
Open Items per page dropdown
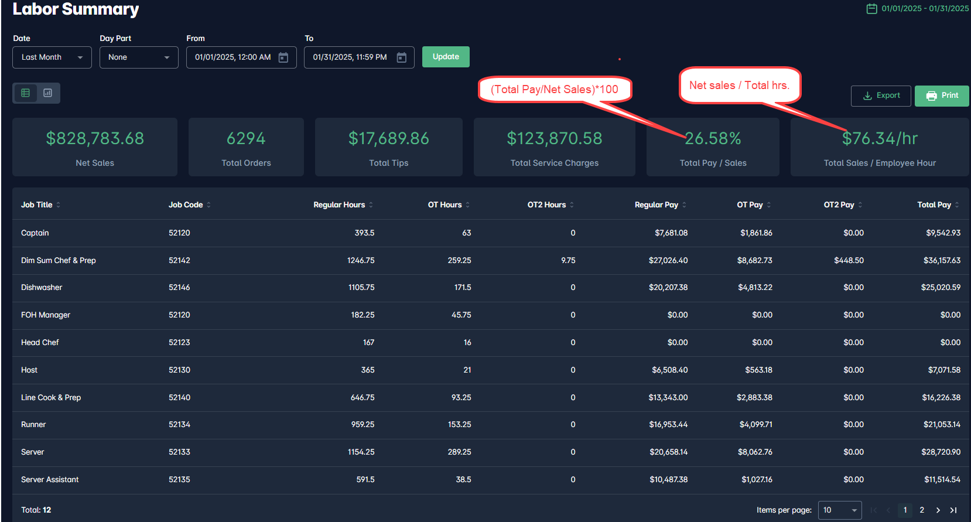839,510
